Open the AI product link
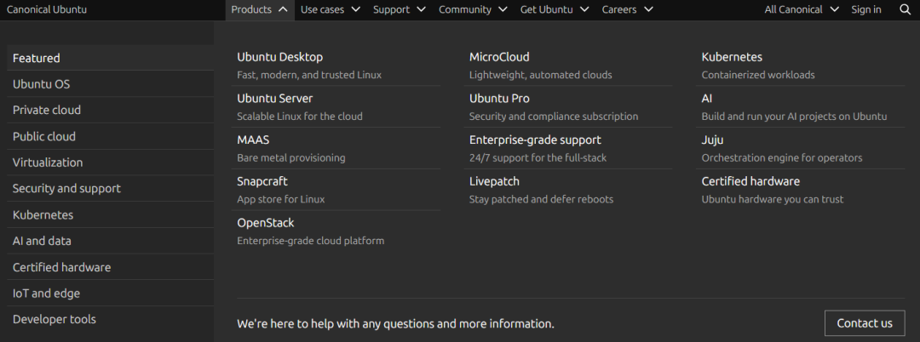The width and height of the screenshot is (920, 342). point(707,99)
